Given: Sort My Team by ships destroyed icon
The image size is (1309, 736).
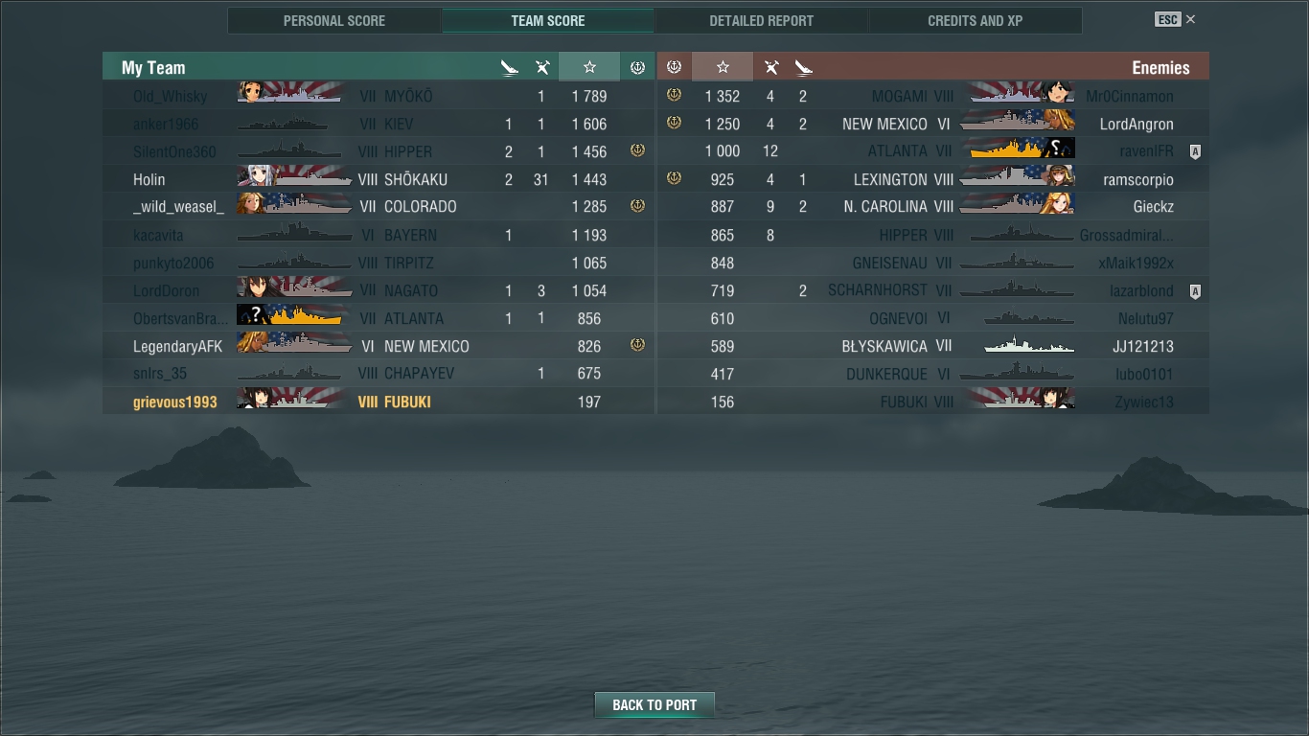Looking at the screenshot, I should pyautogui.click(x=509, y=67).
